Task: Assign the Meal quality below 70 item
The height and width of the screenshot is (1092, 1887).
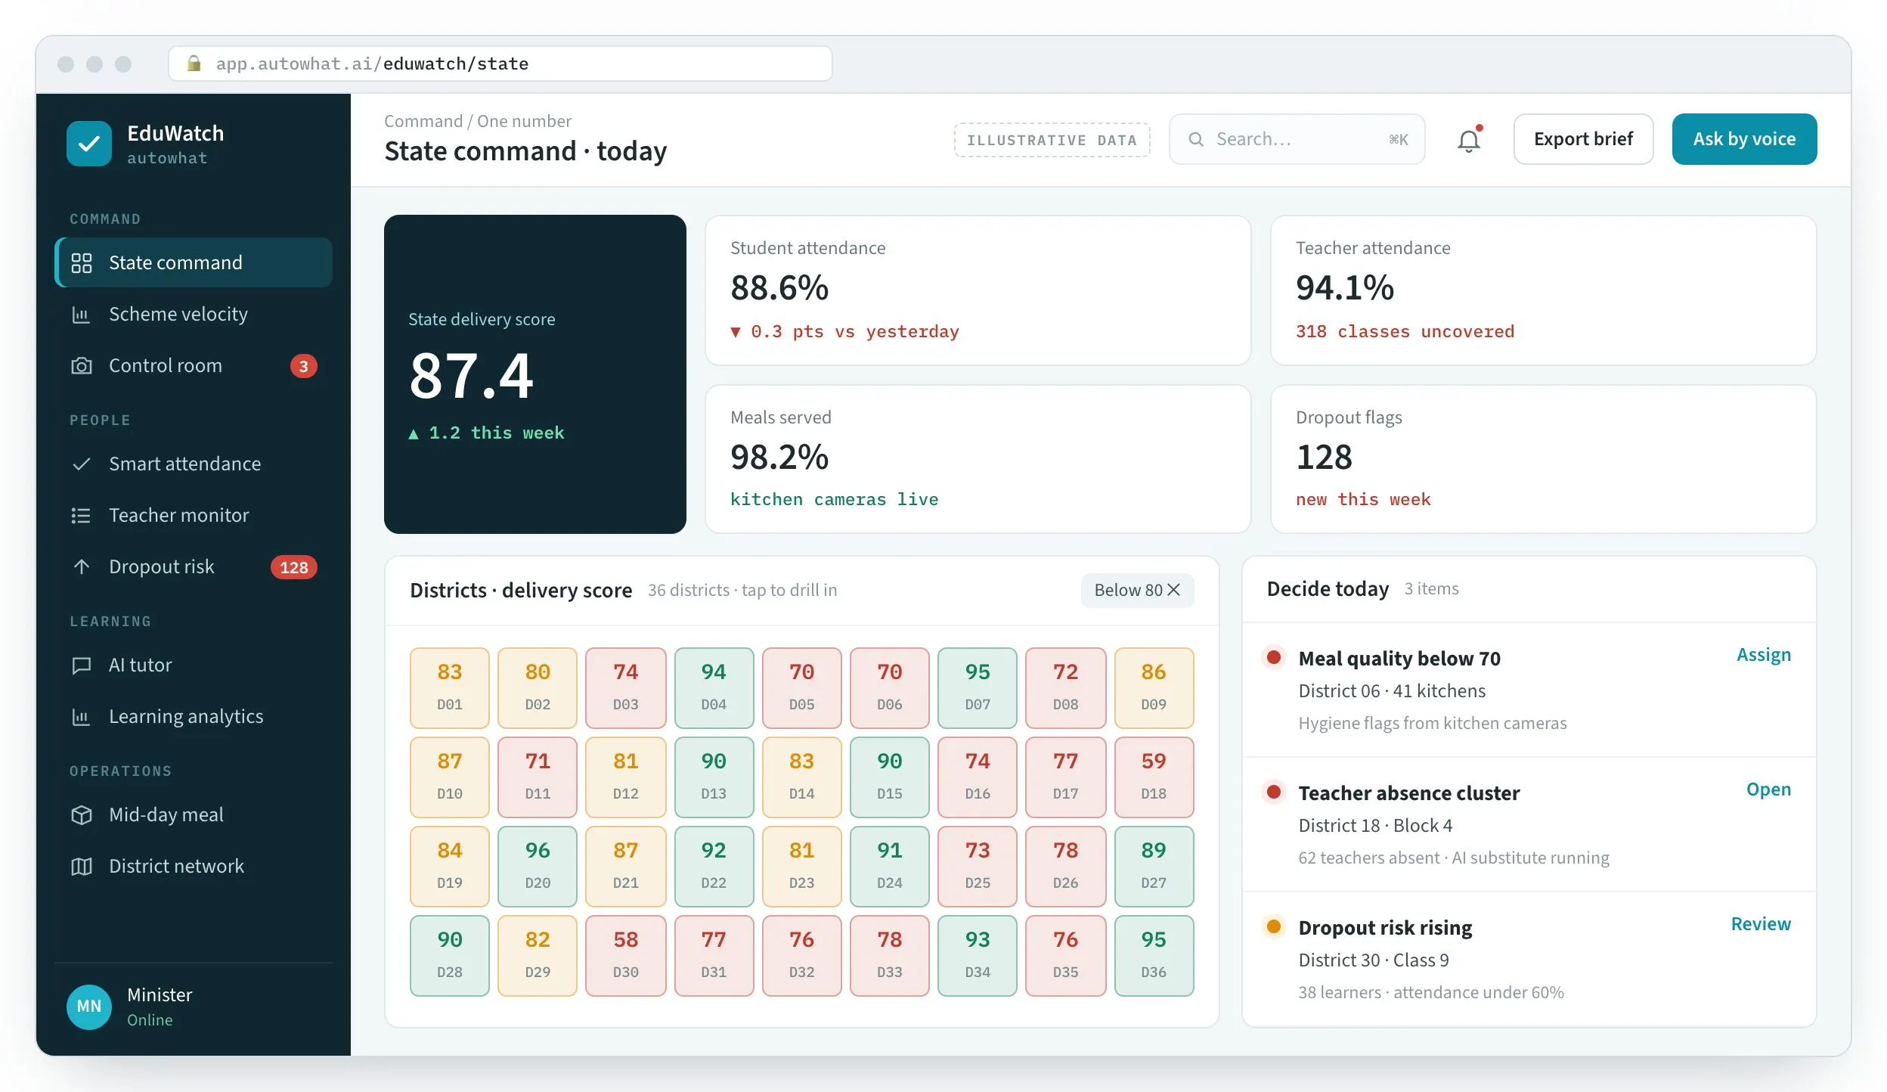Action: pyautogui.click(x=1763, y=655)
